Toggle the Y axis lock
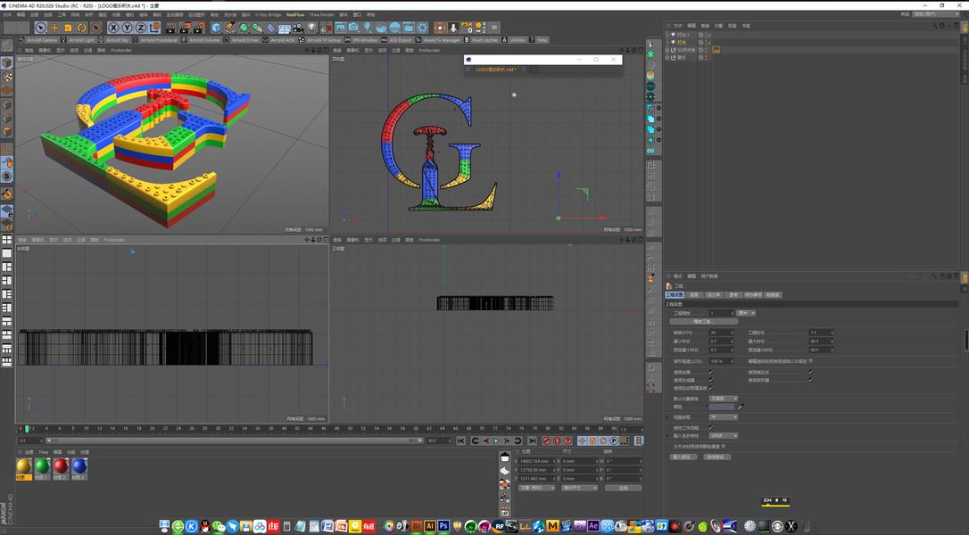 127,27
